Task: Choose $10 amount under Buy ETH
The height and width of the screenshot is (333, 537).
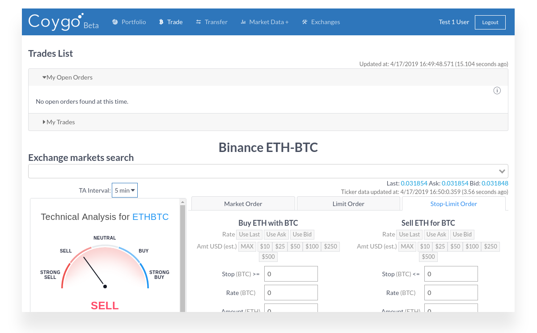Action: 265,246
